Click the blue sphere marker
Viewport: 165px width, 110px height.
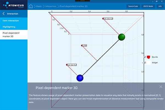tap(80, 78)
